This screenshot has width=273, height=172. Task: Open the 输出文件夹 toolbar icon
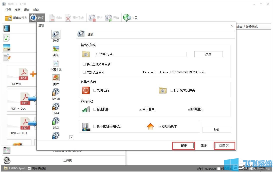tap(14, 18)
